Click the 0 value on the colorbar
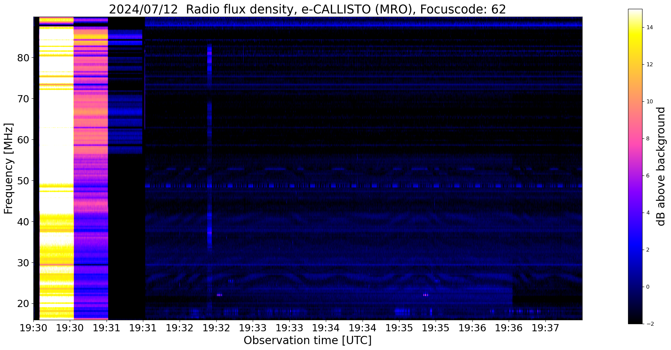 pyautogui.click(x=647, y=287)
